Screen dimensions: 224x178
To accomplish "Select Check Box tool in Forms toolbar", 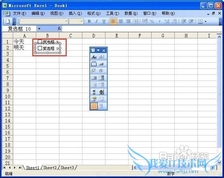I will pos(94,71).
